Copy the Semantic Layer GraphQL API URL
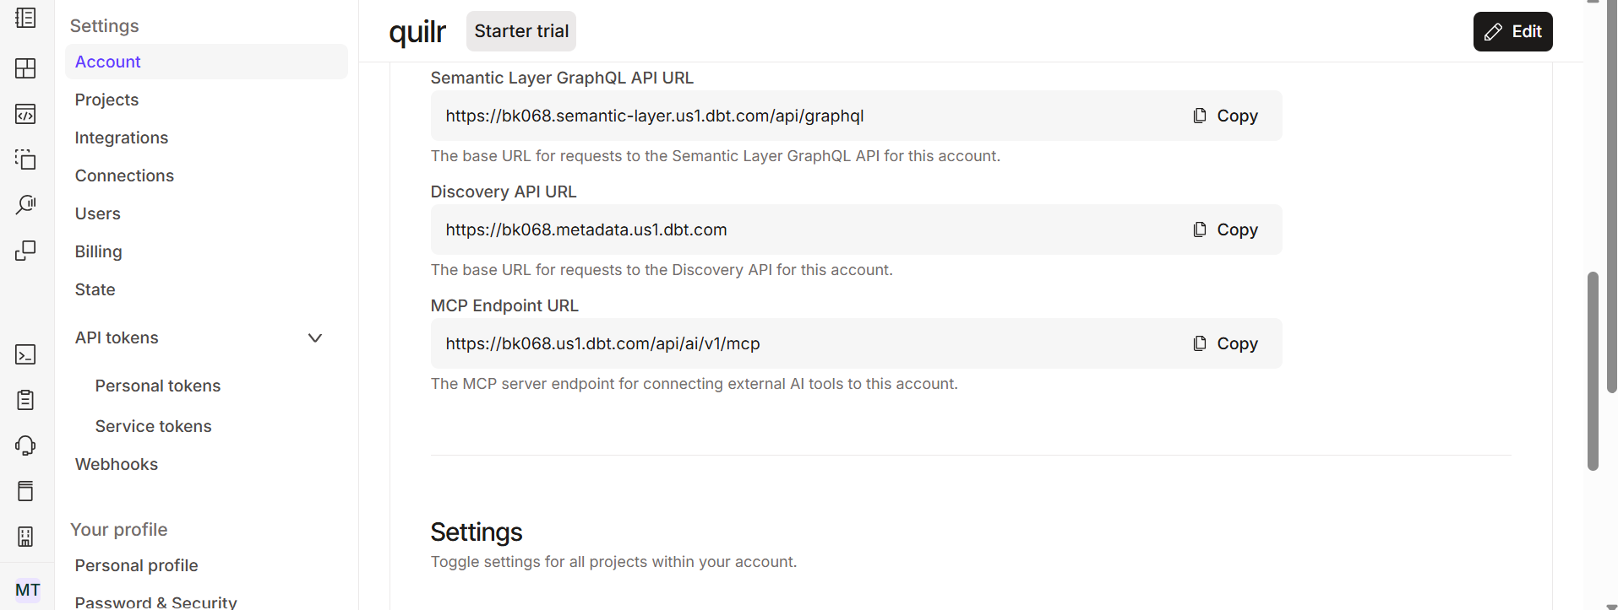This screenshot has width=1618, height=610. 1226,116
